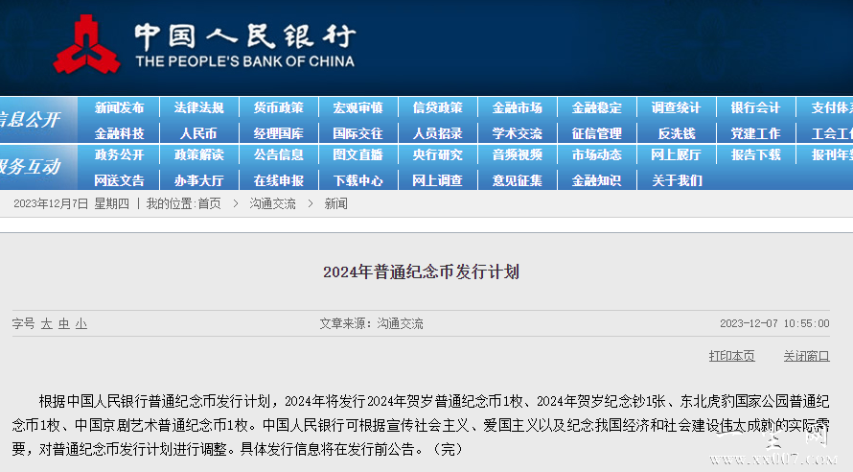Open the 信贷政策 menu item
Screen dimensions: 853x472
click(x=437, y=107)
